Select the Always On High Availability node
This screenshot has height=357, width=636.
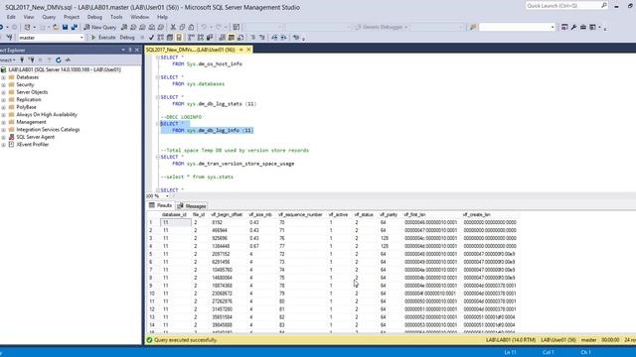pyautogui.click(x=47, y=115)
